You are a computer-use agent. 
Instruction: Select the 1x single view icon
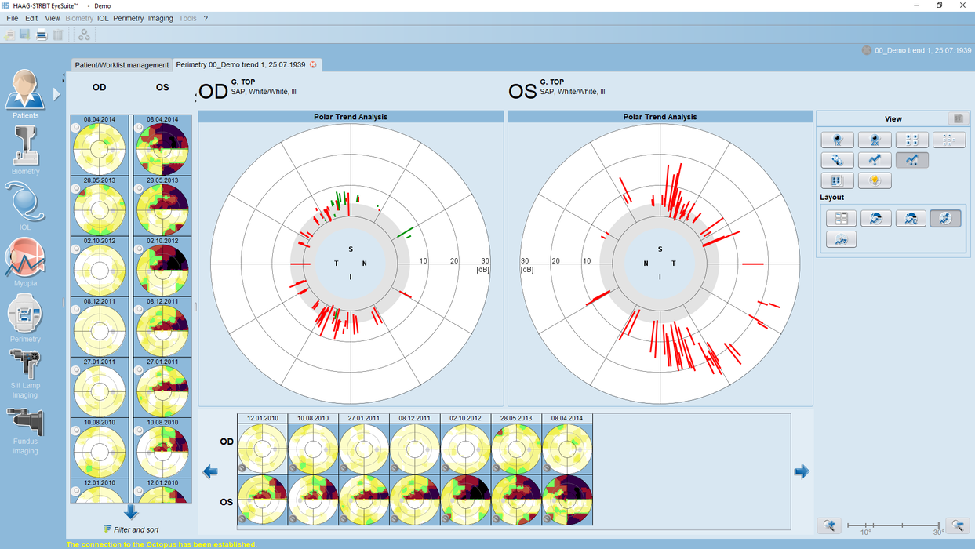[837, 139]
